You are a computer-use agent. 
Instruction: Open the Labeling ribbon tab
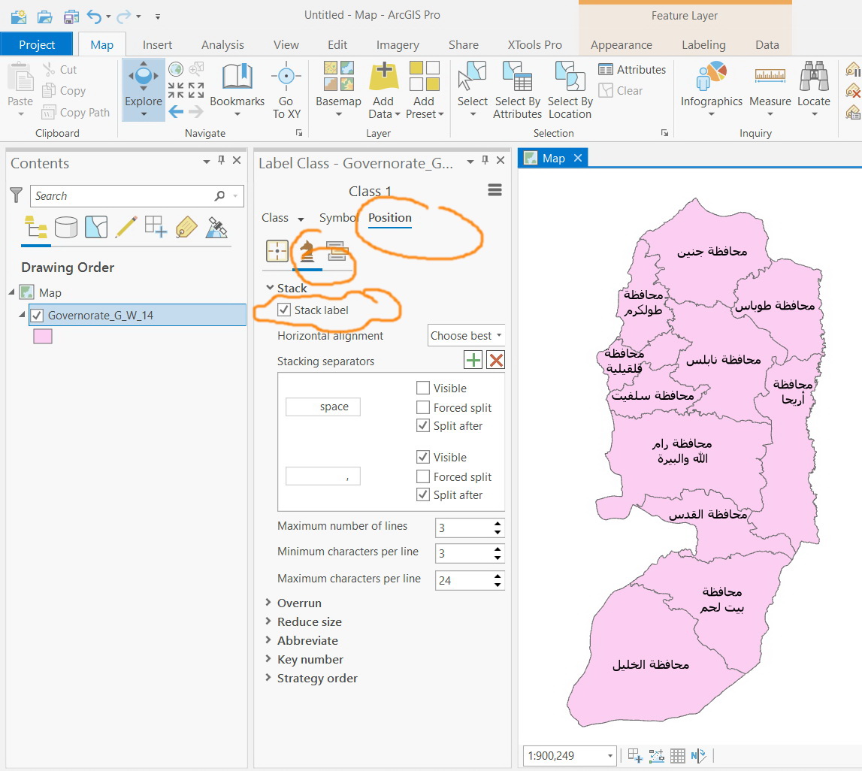tap(703, 45)
